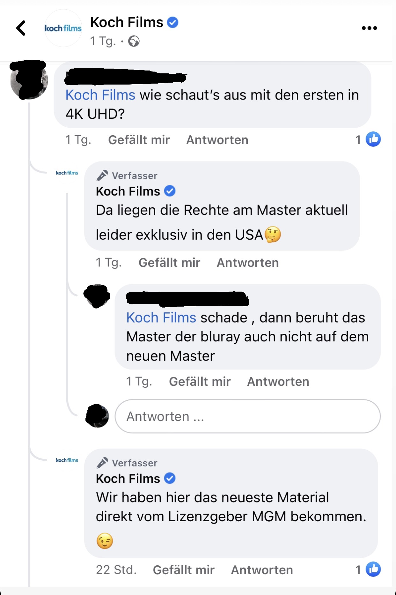The height and width of the screenshot is (595, 396).
Task: Tap Koch Films avatar beside MGM reply
Action: [x=67, y=460]
